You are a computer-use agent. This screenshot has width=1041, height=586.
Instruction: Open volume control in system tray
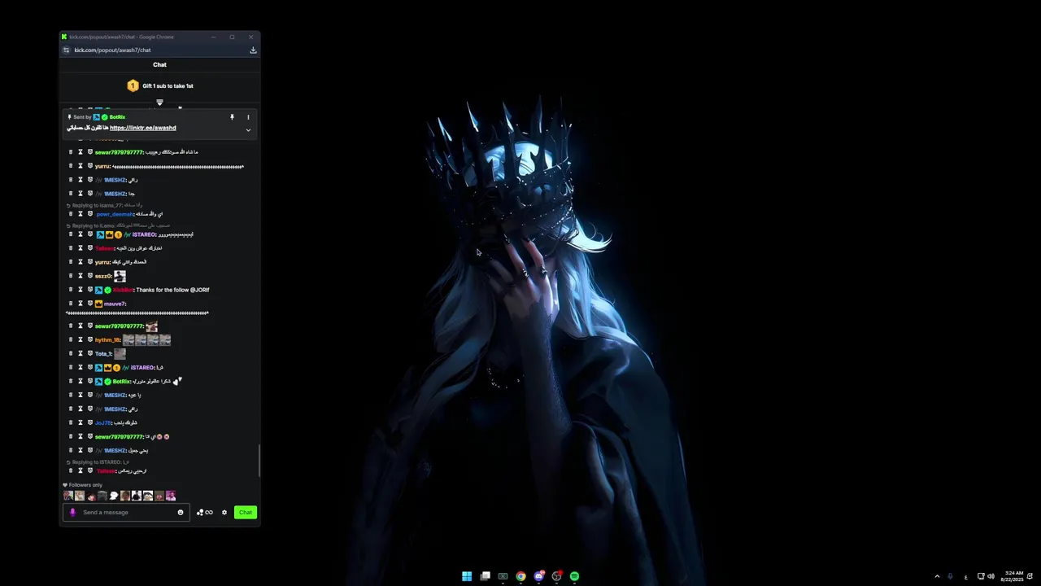[x=991, y=576]
